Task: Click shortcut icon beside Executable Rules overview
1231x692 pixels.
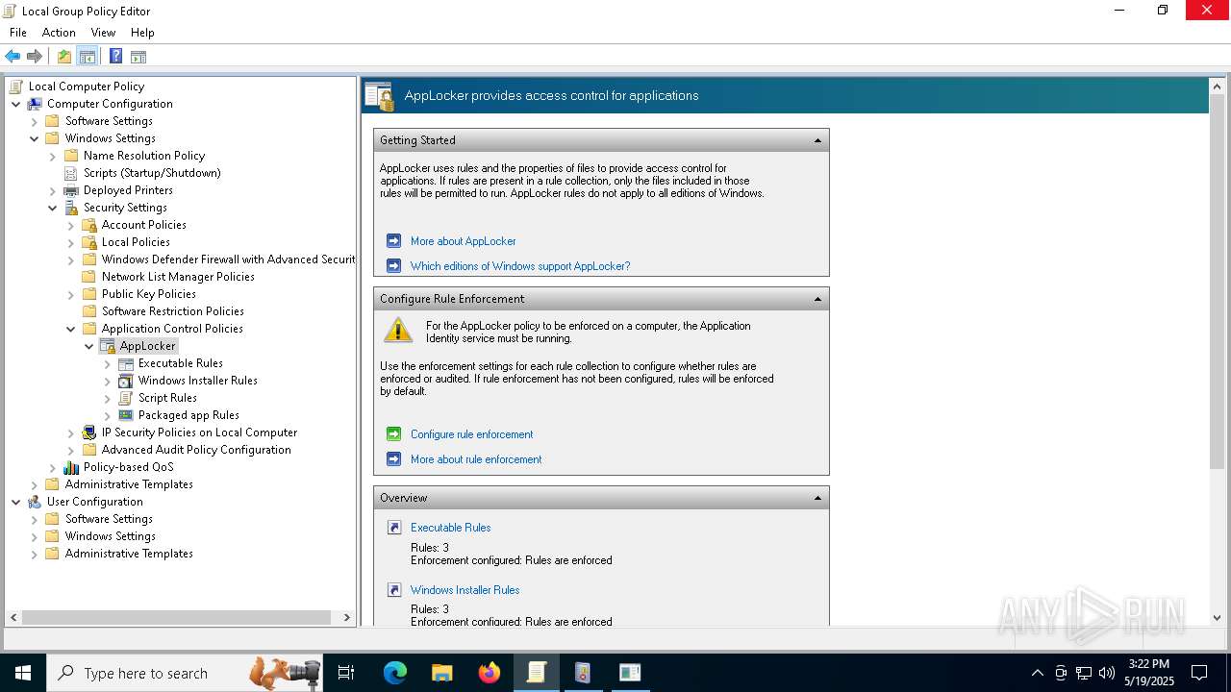Action: tap(393, 528)
